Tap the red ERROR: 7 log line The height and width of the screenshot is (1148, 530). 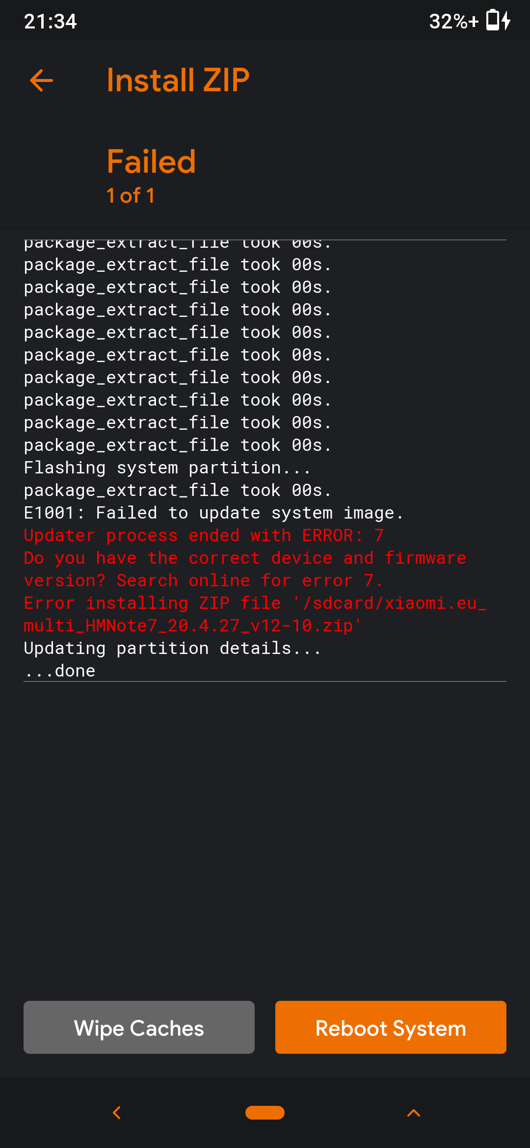(x=204, y=536)
